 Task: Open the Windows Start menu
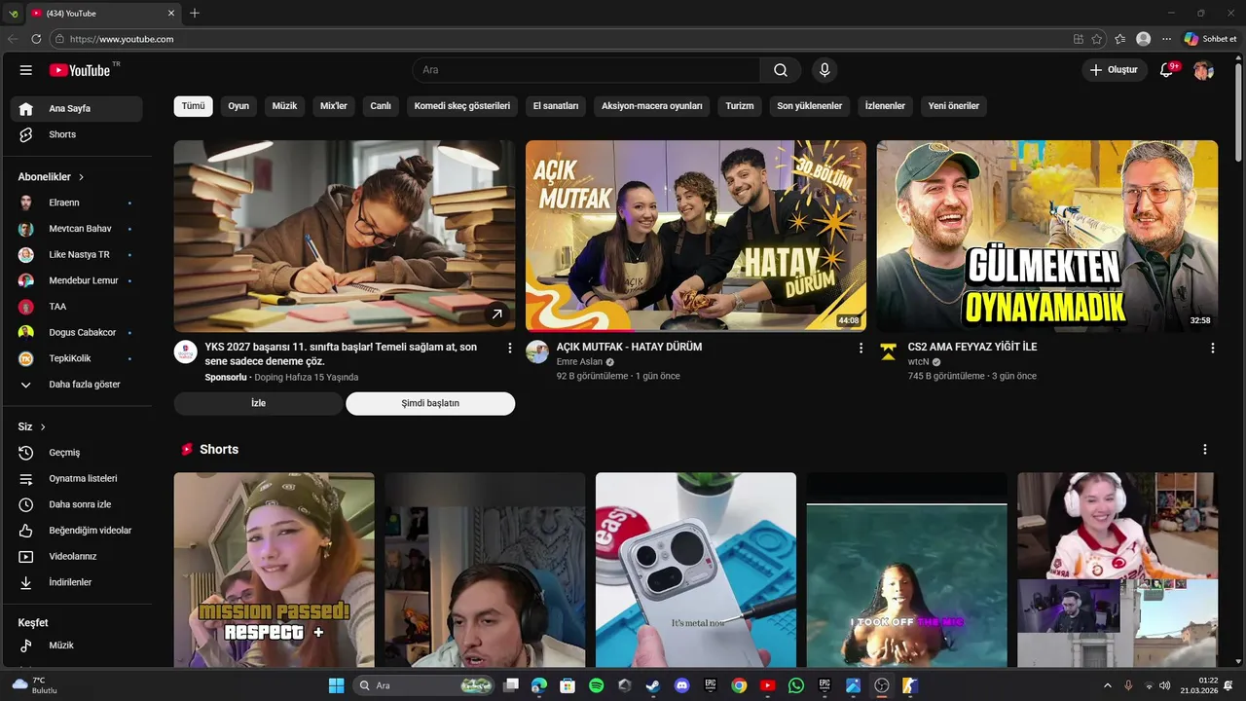tap(336, 685)
